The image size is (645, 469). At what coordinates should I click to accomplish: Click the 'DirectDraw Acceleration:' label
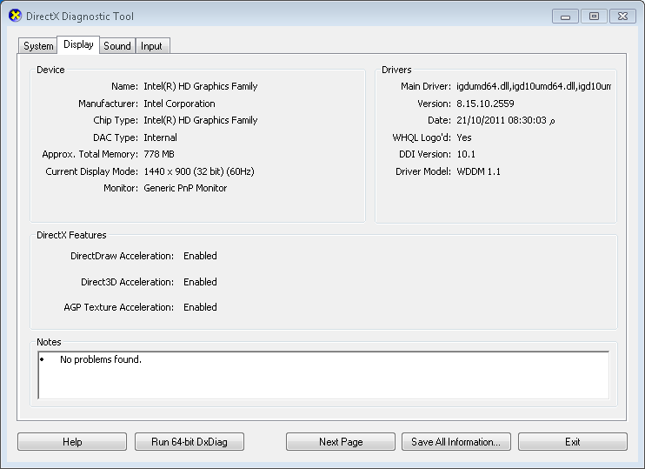123,256
